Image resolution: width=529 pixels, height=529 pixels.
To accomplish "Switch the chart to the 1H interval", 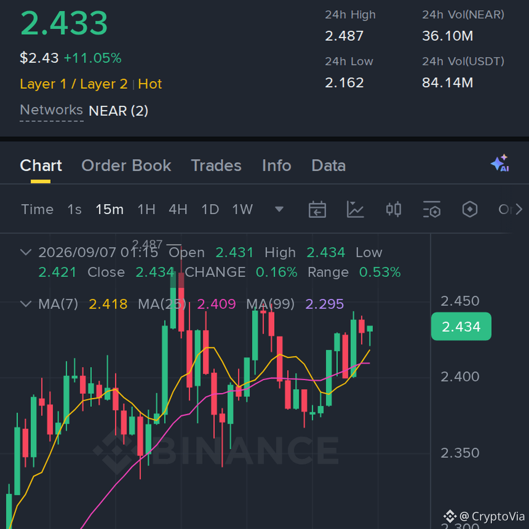I will click(x=146, y=210).
